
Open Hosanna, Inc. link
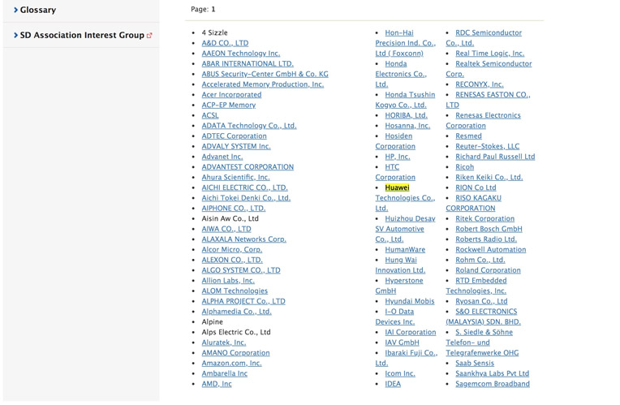pos(407,125)
